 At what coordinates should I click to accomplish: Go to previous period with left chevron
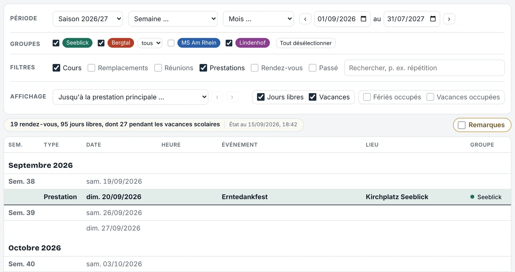click(x=305, y=19)
